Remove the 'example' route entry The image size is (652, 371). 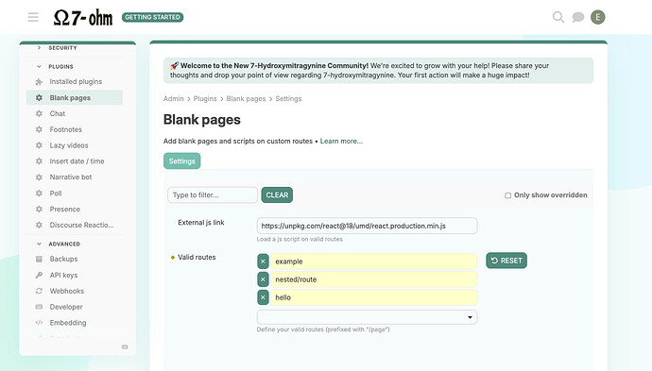point(263,261)
